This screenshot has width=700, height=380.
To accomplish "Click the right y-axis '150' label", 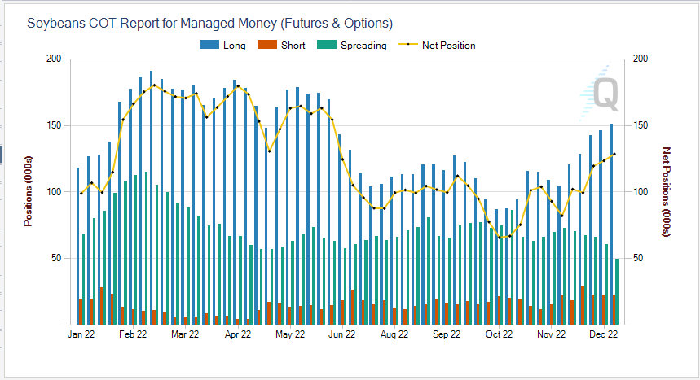I will tap(641, 125).
